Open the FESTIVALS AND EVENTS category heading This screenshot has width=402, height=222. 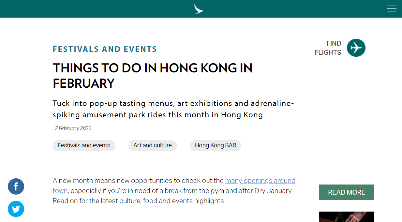tap(105, 49)
